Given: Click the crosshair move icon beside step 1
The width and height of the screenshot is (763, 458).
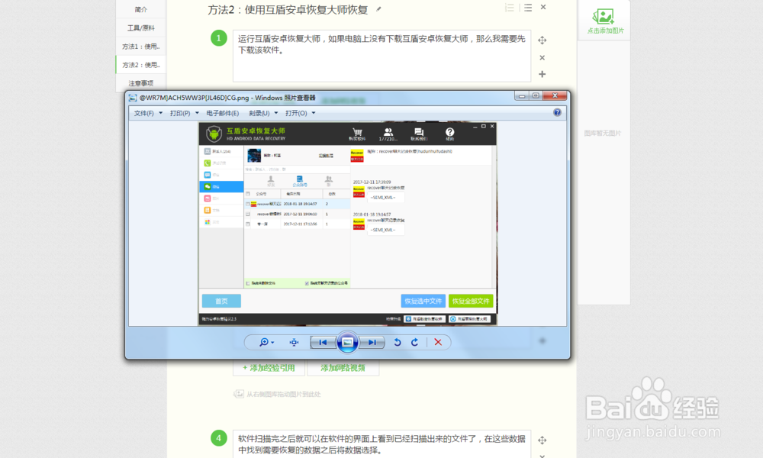Looking at the screenshot, I should pyautogui.click(x=542, y=38).
